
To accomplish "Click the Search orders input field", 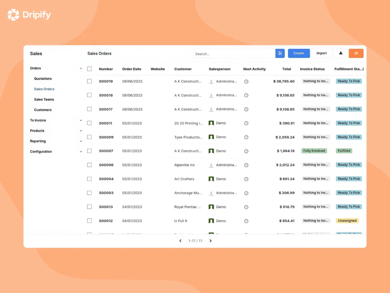I will pos(232,53).
